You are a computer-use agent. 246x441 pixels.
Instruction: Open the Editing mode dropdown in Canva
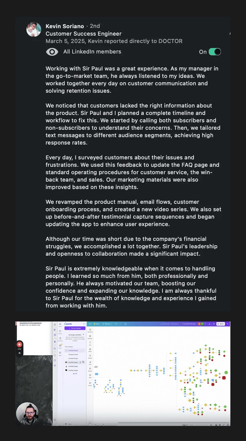pos(107,324)
